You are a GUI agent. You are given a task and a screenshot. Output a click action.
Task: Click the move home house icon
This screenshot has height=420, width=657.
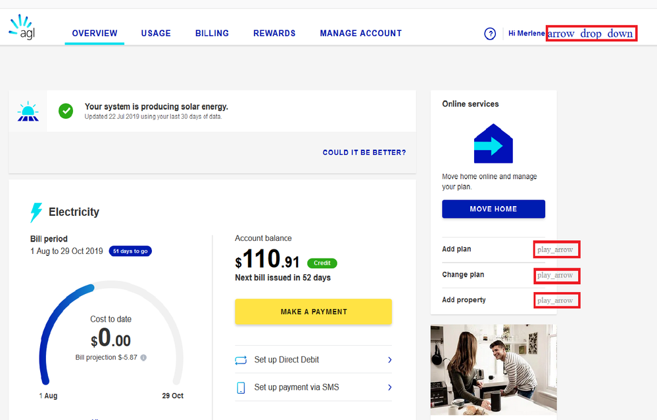pyautogui.click(x=493, y=144)
